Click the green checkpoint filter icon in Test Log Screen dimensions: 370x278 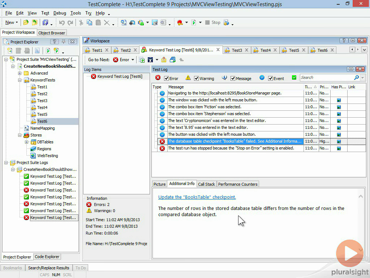tap(294, 77)
